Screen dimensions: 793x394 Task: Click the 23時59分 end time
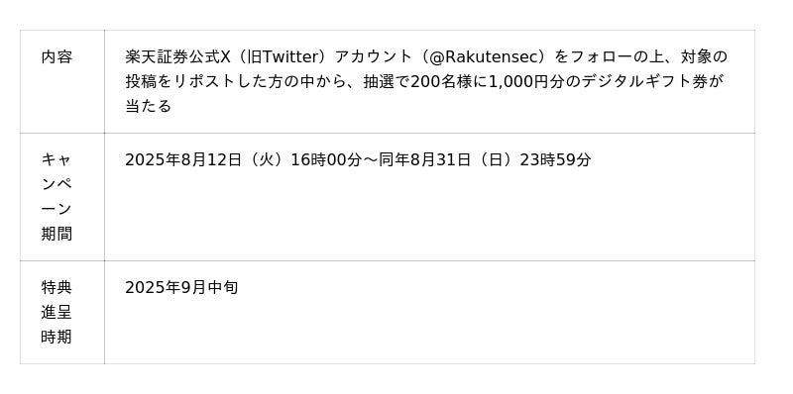[x=555, y=160]
